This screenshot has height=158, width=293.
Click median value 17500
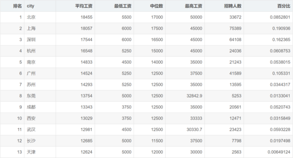click(x=157, y=28)
